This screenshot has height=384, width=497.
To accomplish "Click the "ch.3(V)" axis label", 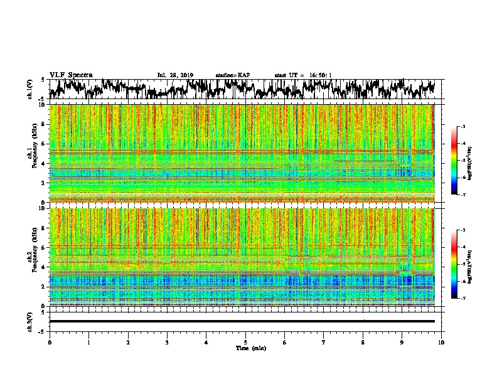I will [30, 322].
